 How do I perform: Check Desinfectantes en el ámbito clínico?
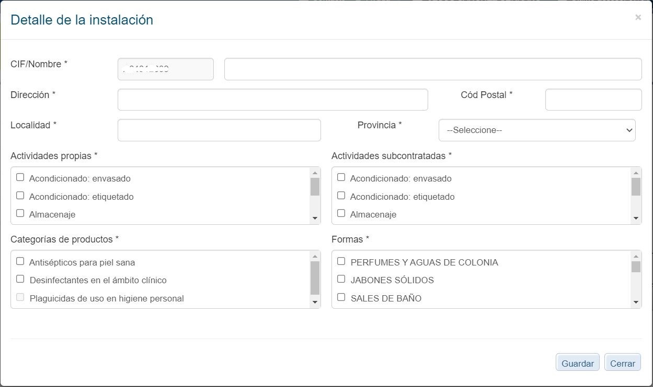(x=20, y=279)
